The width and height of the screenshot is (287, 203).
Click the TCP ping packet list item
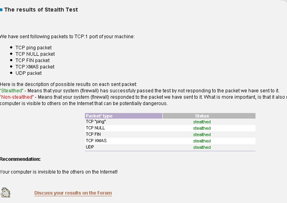(x=33, y=48)
